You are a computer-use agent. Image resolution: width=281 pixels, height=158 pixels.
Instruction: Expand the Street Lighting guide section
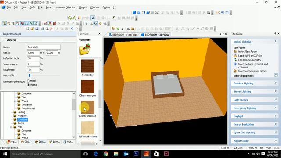(276, 91)
